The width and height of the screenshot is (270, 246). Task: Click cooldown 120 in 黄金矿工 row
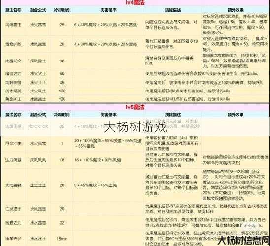(62, 99)
